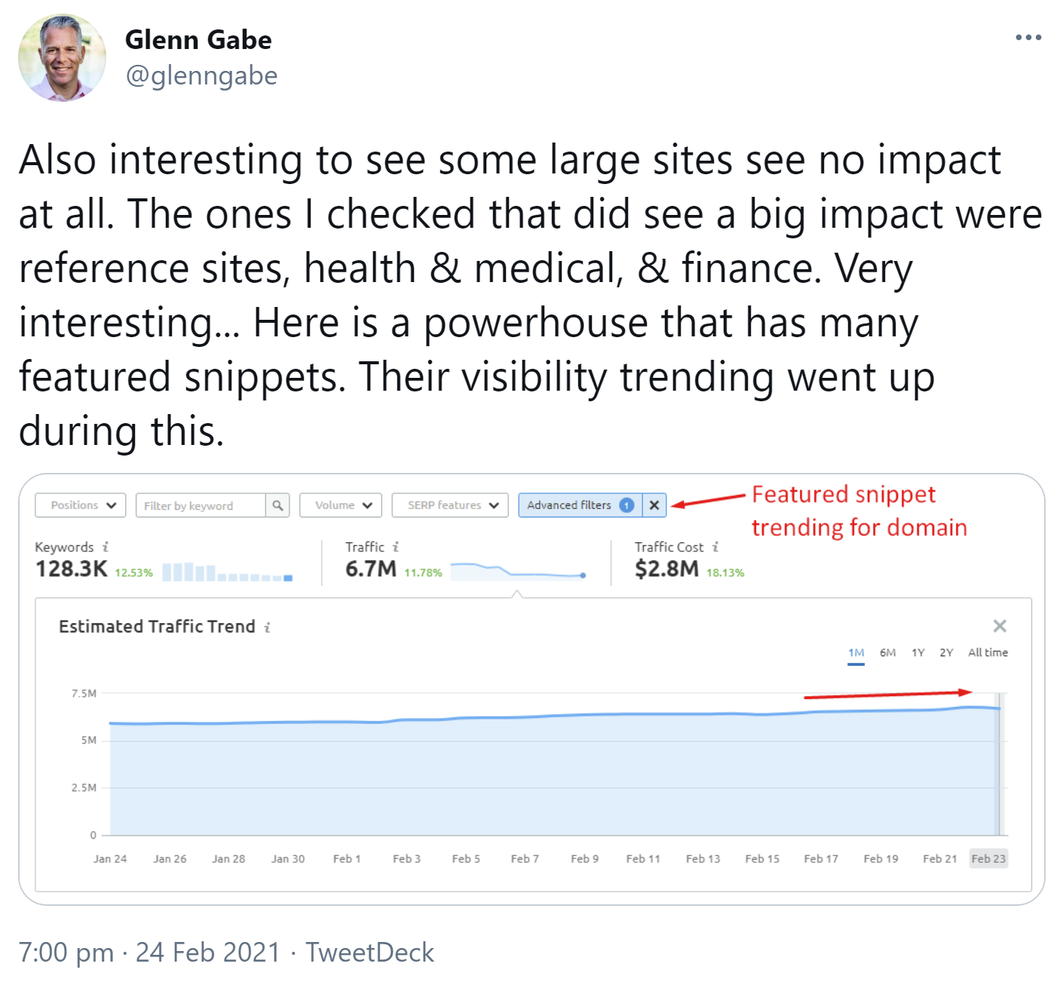Open the keyword search magnifier icon
The image size is (1063, 985).
click(277, 505)
